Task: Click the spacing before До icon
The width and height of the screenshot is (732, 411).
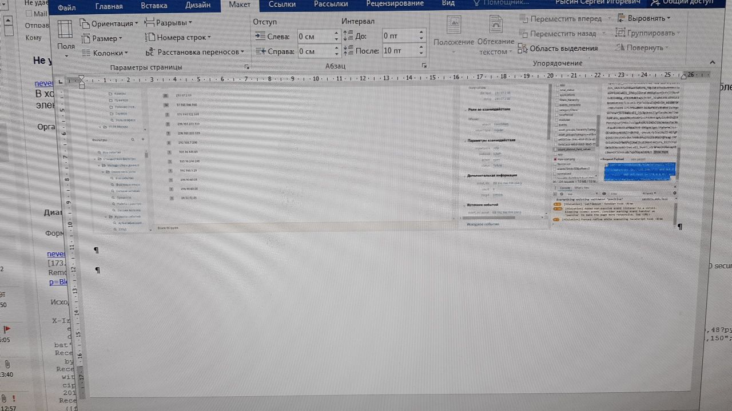Action: [x=348, y=36]
